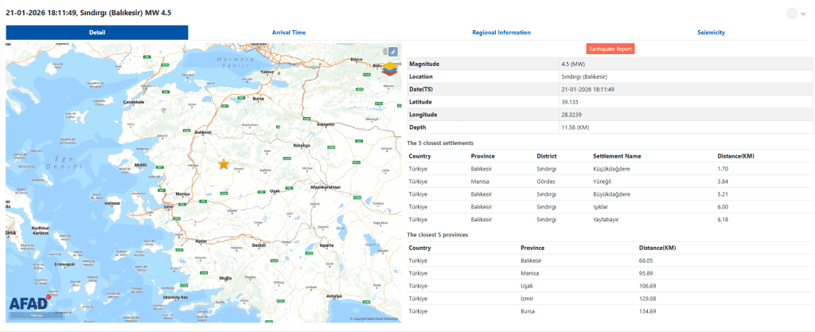Viewport: 815px width, 332px height.
Task: Click the İzmir city label on map
Action: pyautogui.click(x=167, y=206)
